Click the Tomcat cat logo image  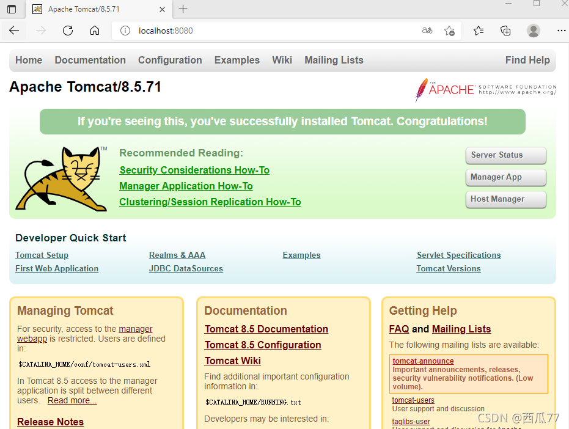pos(61,178)
